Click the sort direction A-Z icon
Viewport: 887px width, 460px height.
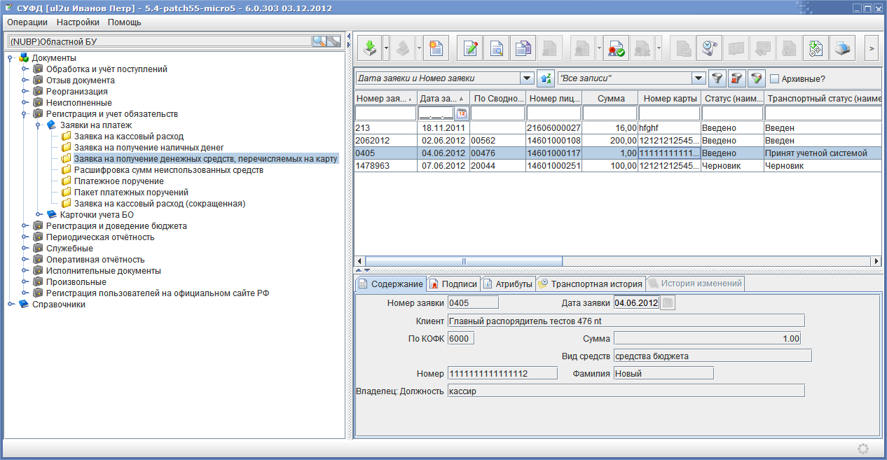coord(546,78)
